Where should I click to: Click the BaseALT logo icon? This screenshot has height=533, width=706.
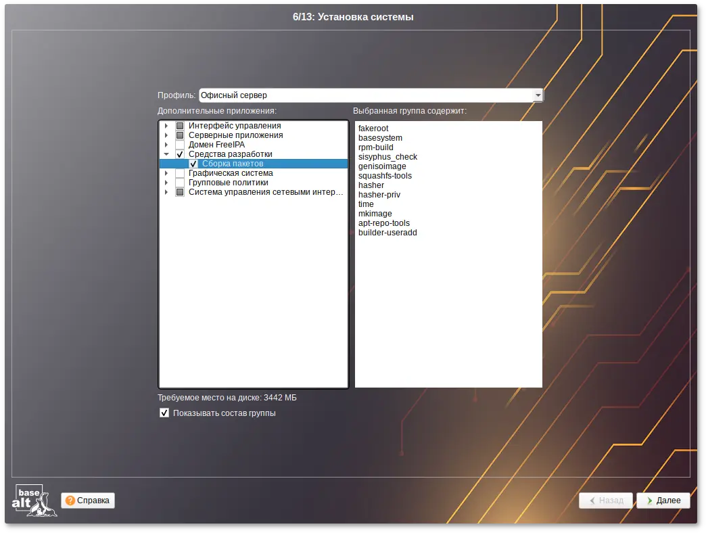click(x=34, y=501)
